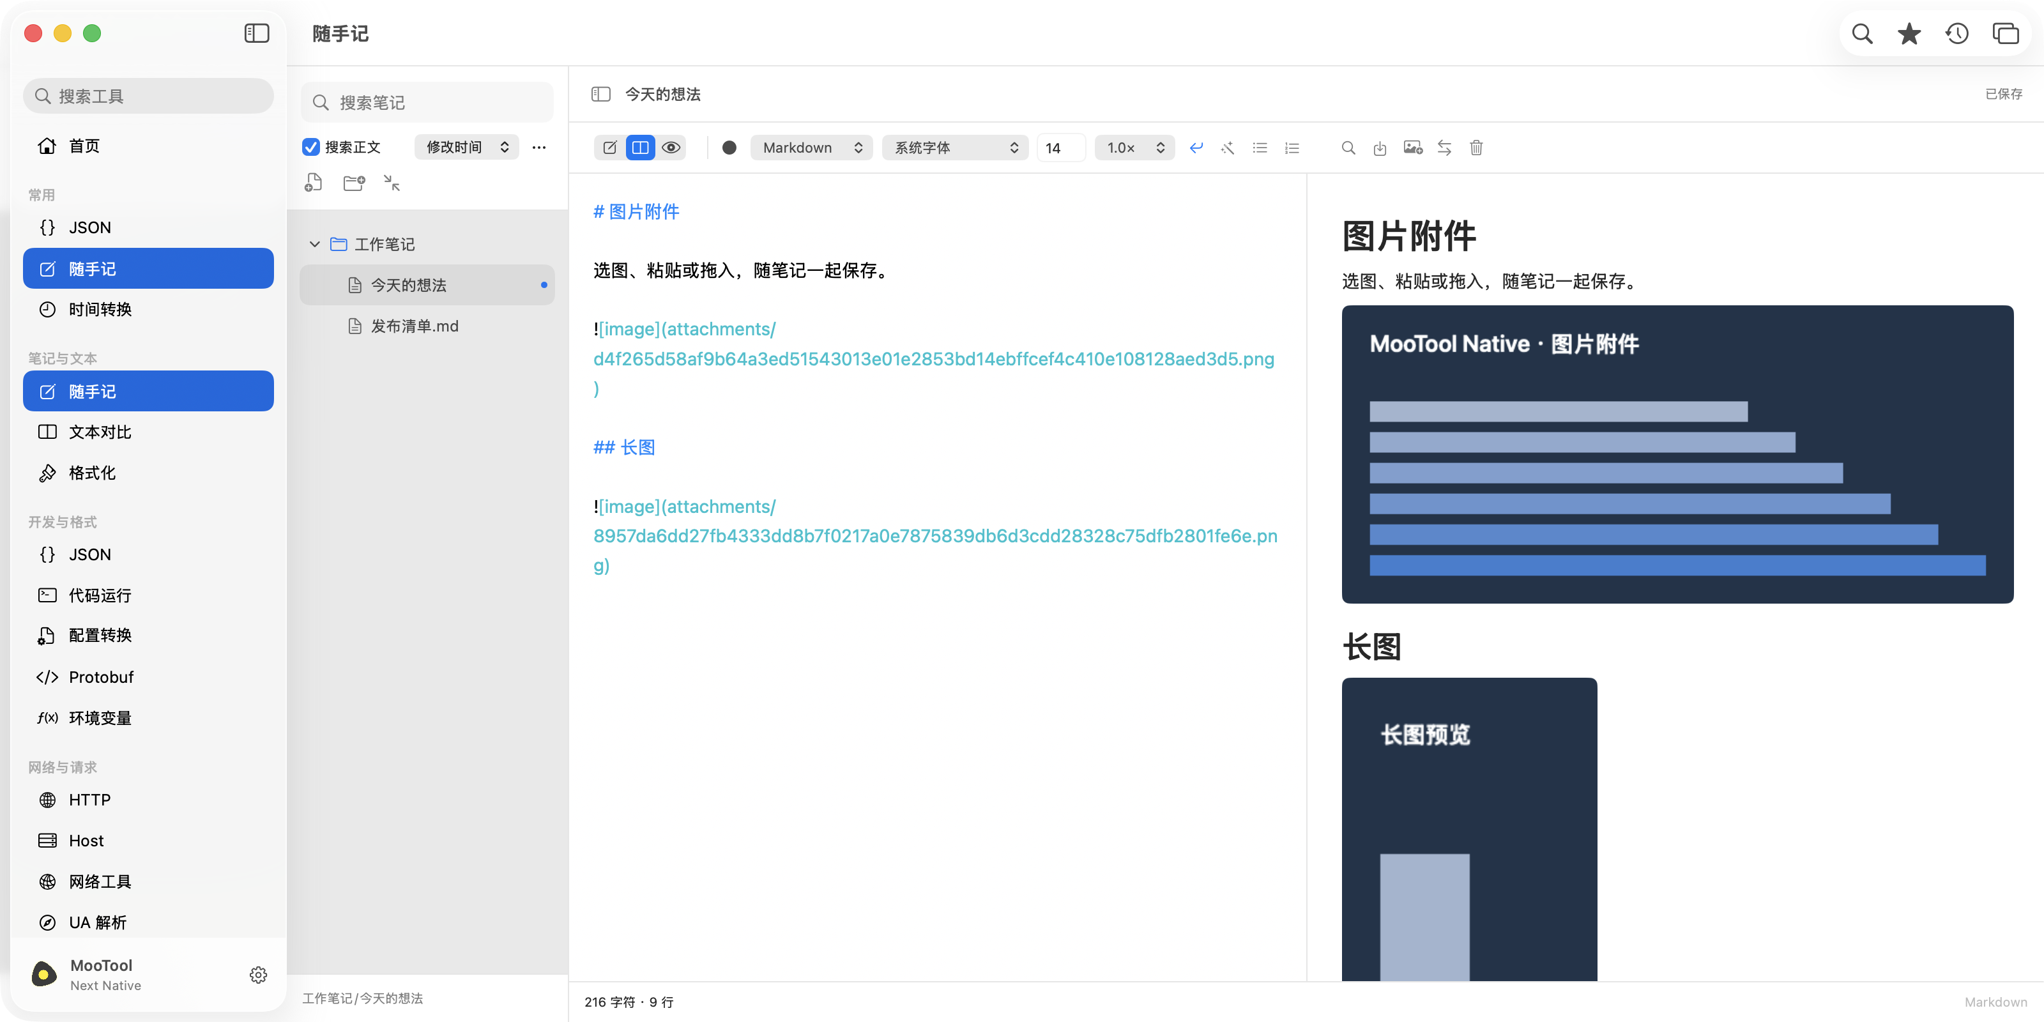
Task: Go to 首页 home item
Action: (148, 146)
